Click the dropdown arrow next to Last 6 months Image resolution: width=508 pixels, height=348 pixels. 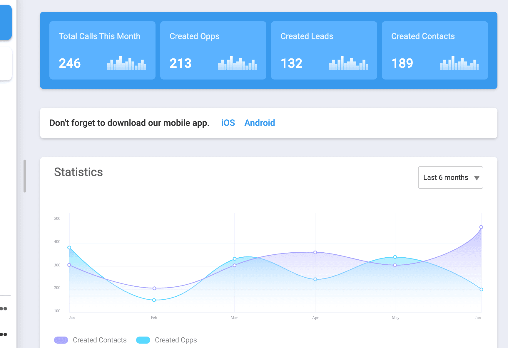pyautogui.click(x=477, y=178)
